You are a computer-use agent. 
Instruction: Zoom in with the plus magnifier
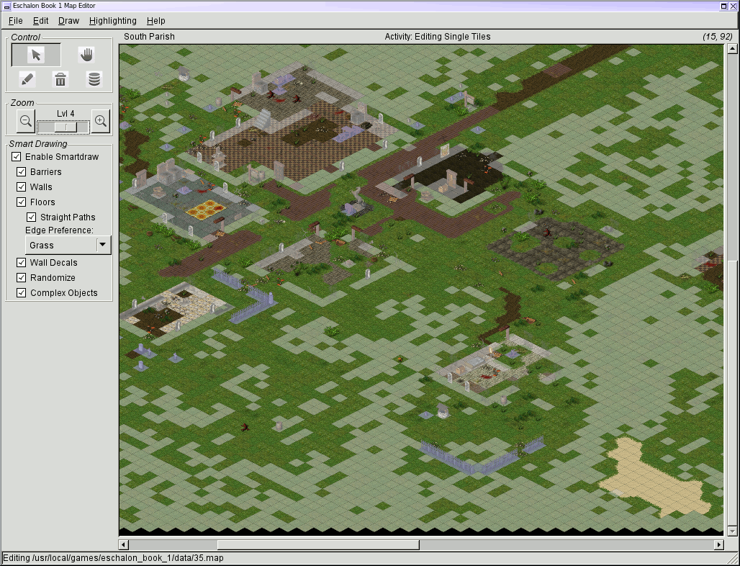pyautogui.click(x=101, y=122)
